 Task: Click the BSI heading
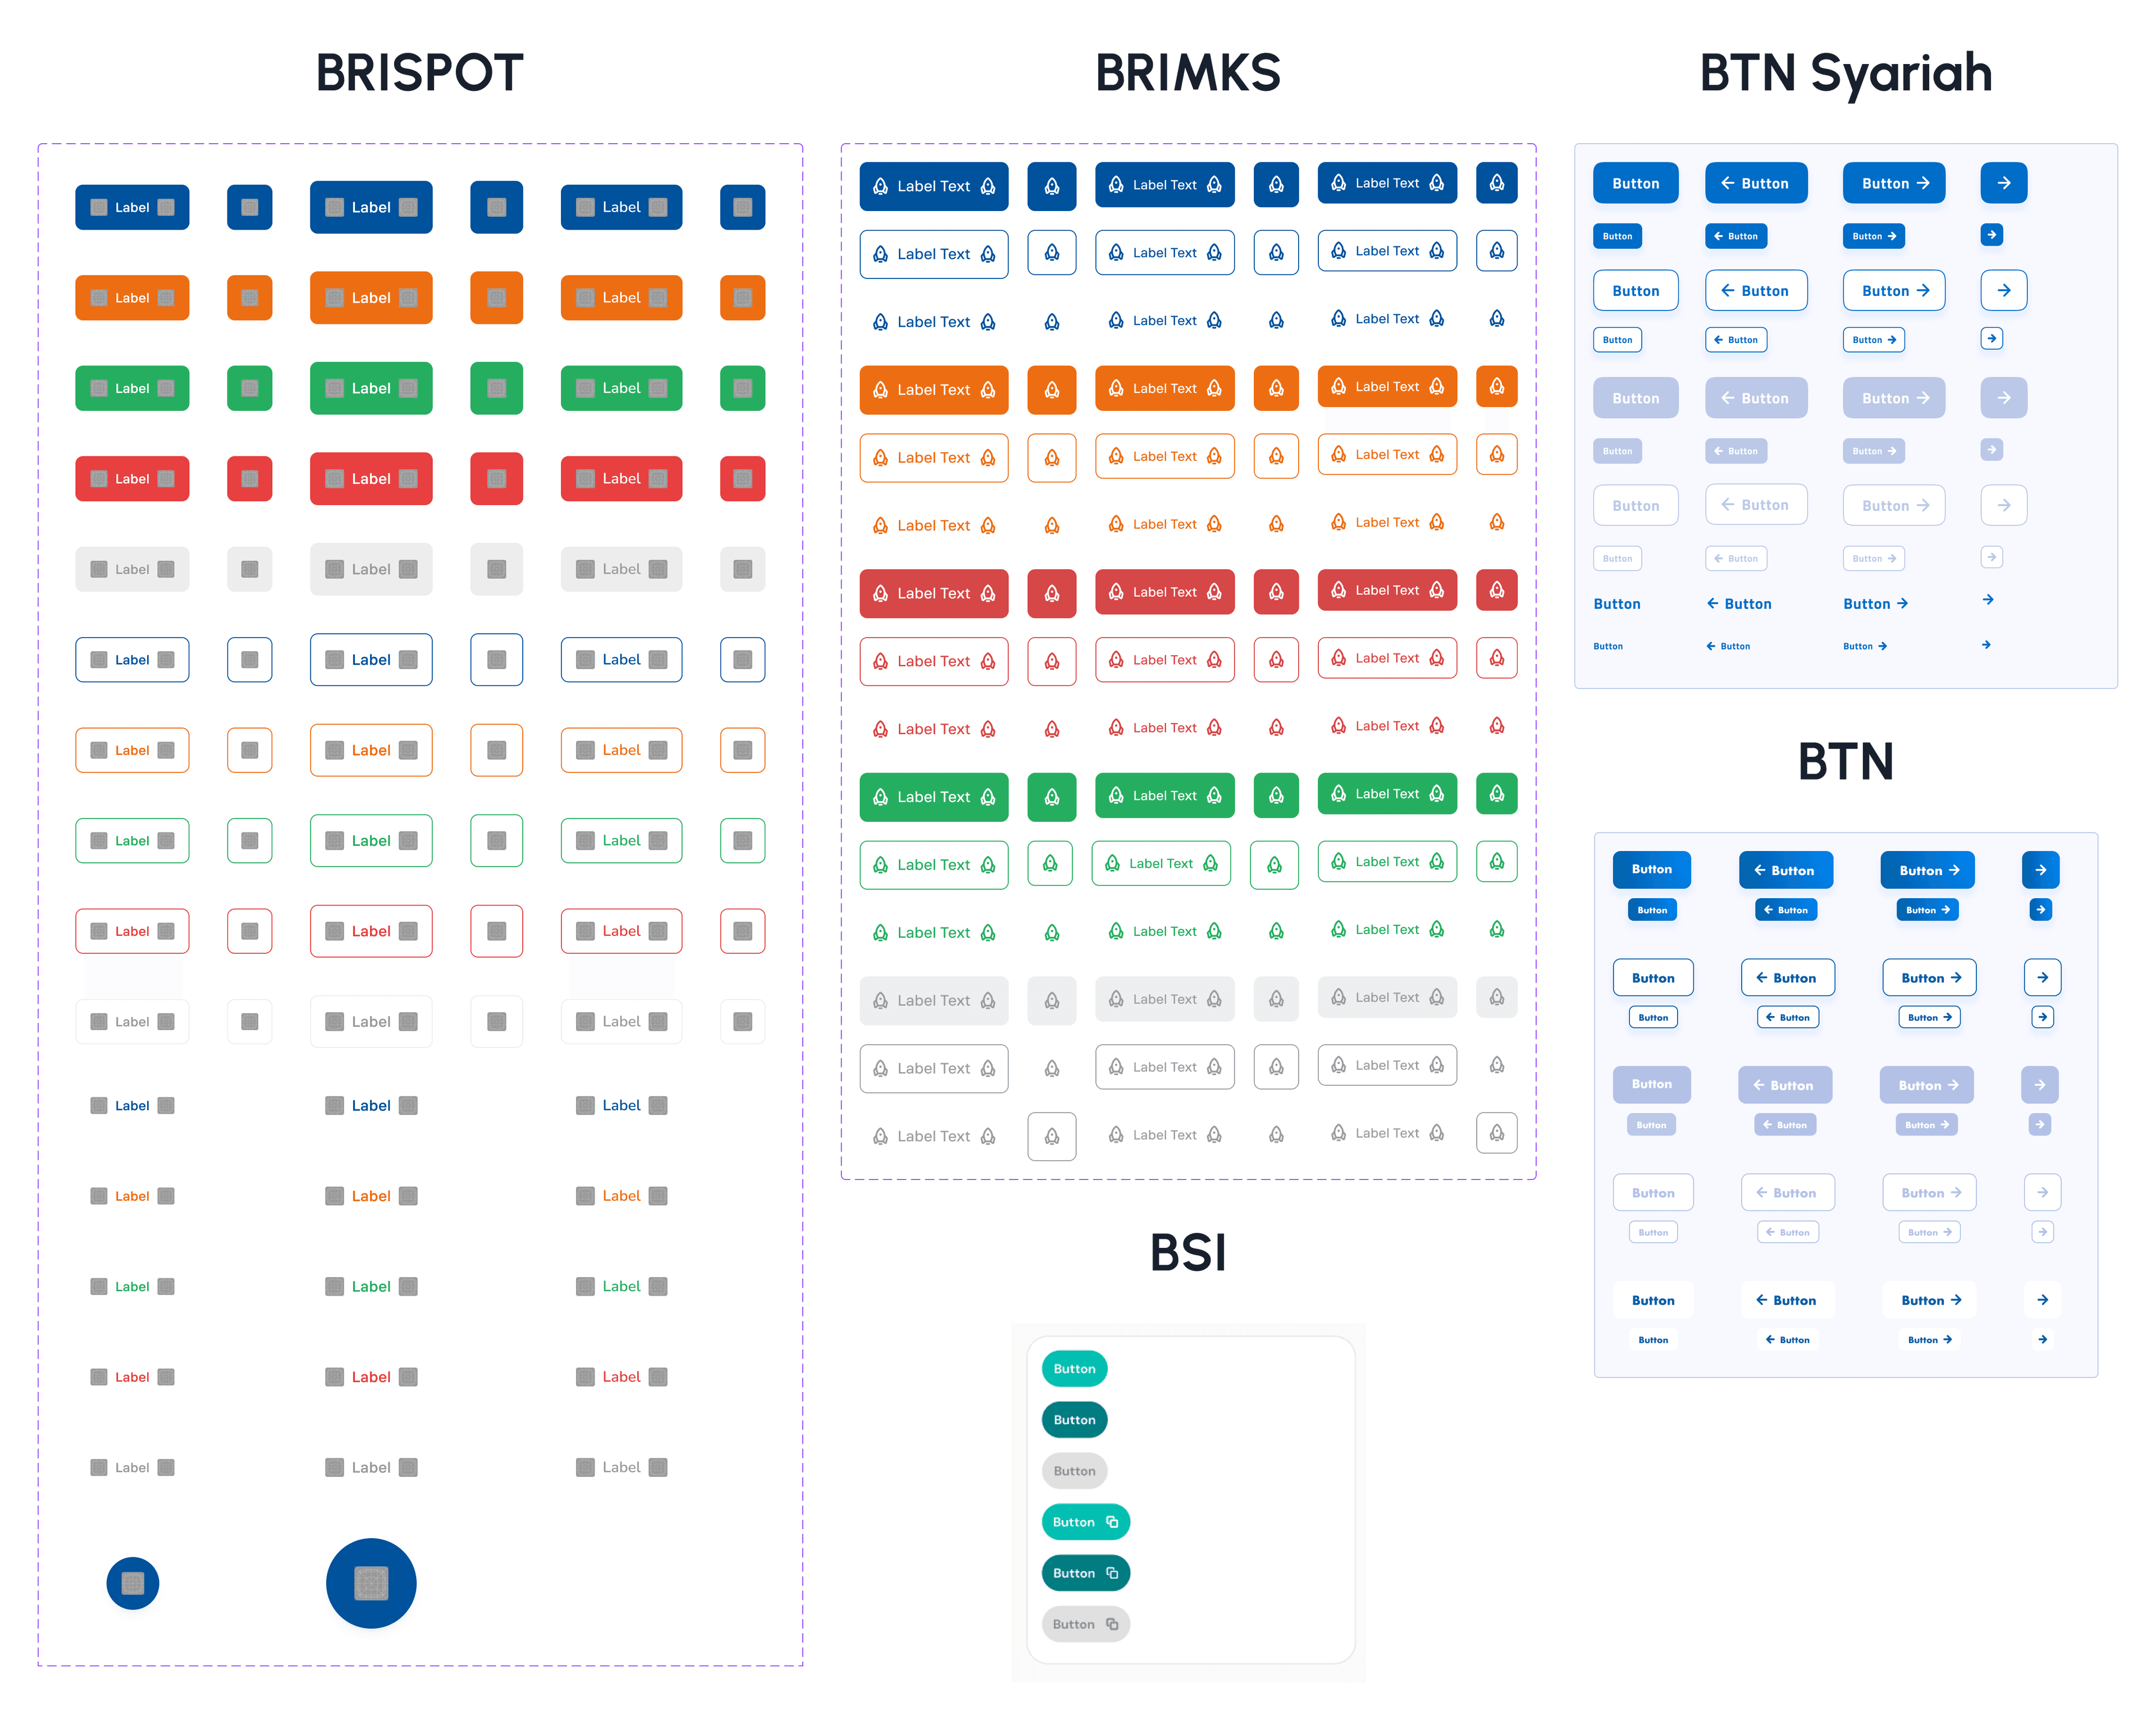pos(1188,1252)
